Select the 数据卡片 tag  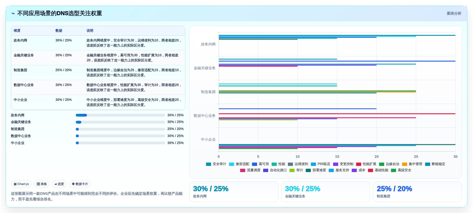tap(80, 184)
